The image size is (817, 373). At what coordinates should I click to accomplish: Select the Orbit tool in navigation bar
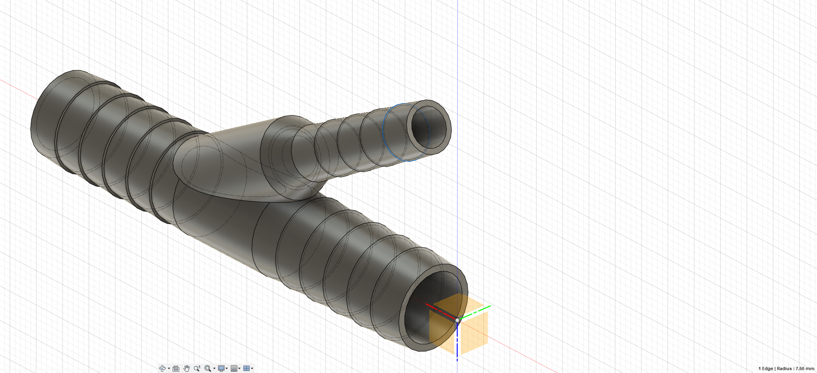(162, 368)
